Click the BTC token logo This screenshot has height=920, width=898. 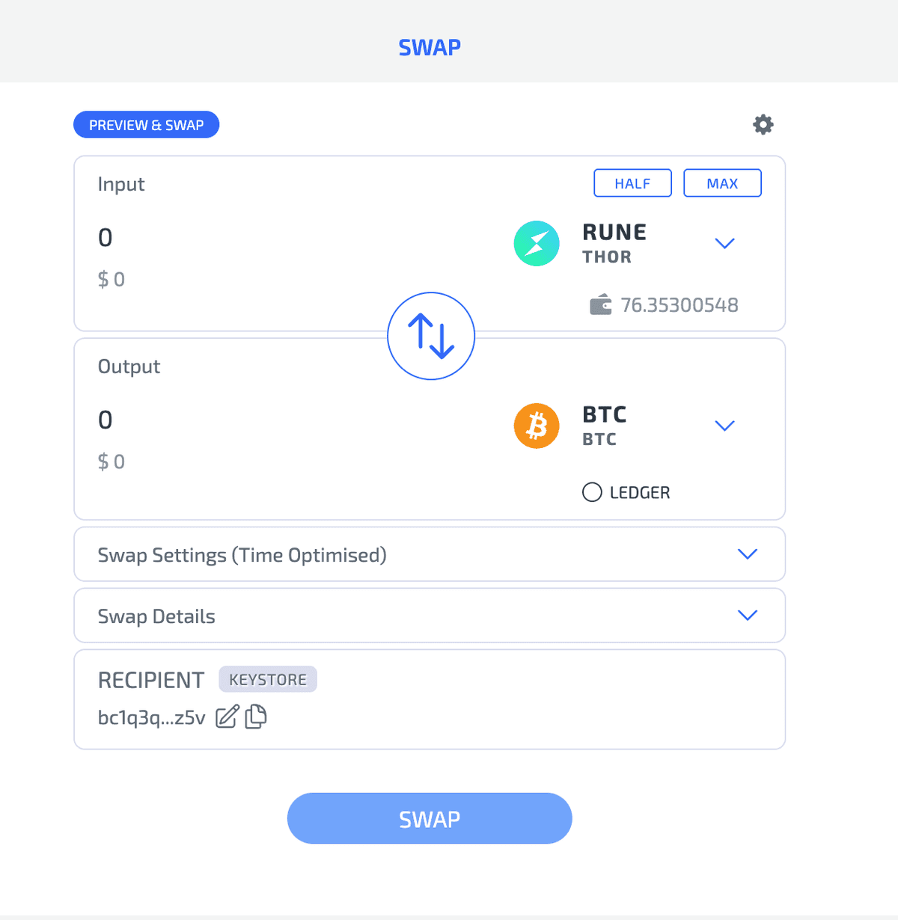coord(536,426)
